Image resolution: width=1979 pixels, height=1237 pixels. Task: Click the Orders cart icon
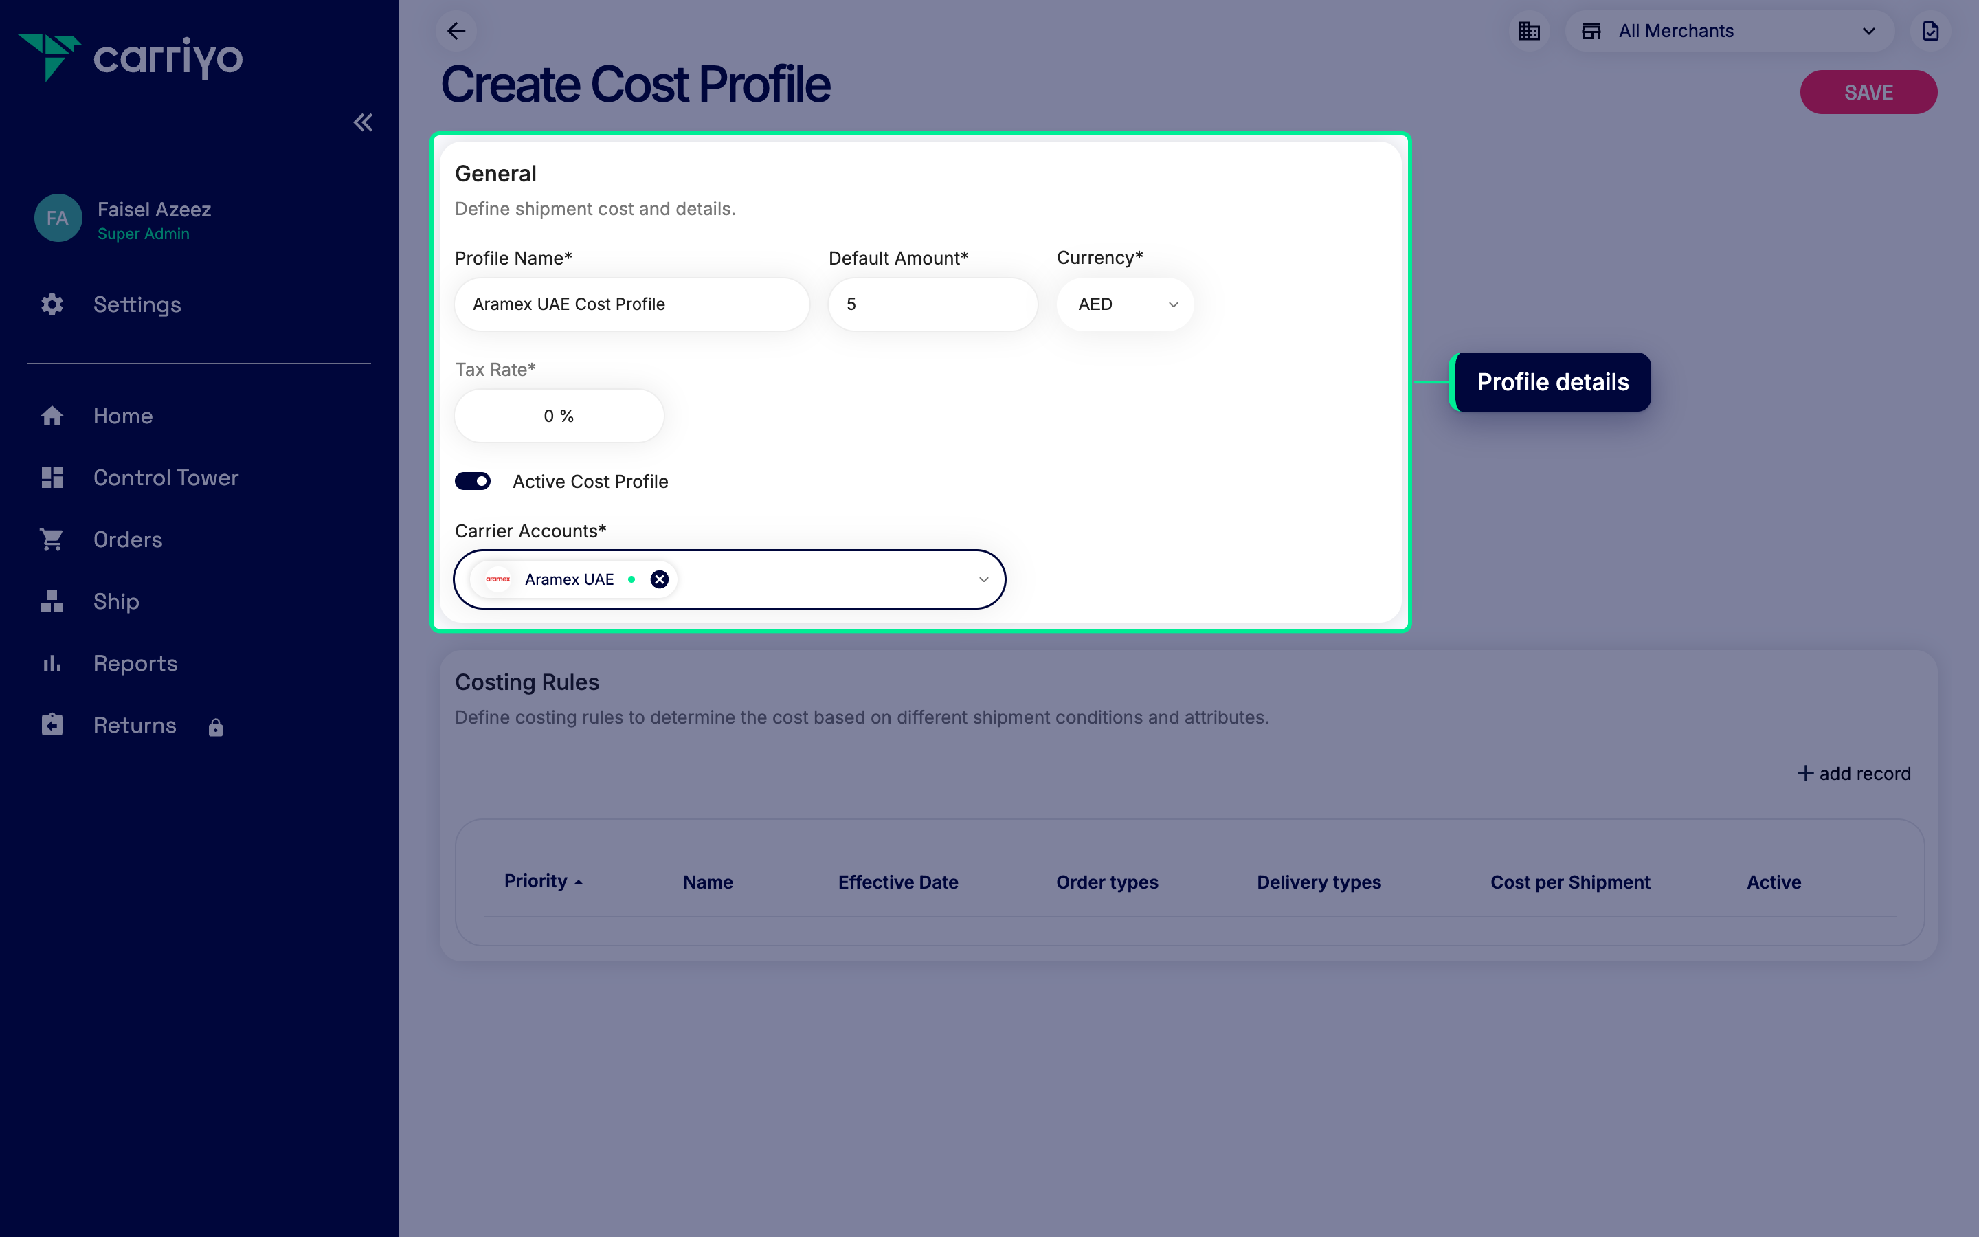click(x=52, y=540)
